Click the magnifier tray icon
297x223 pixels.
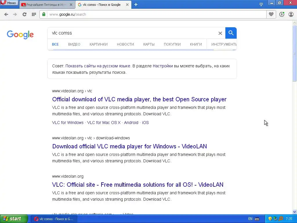(281, 219)
